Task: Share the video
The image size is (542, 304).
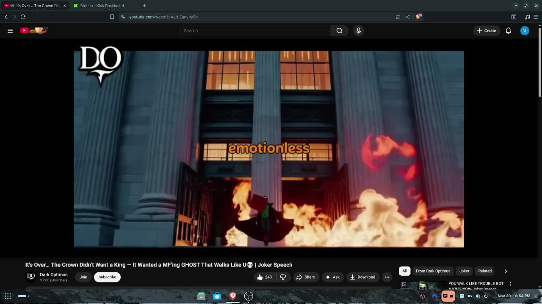Action: tap(305, 277)
